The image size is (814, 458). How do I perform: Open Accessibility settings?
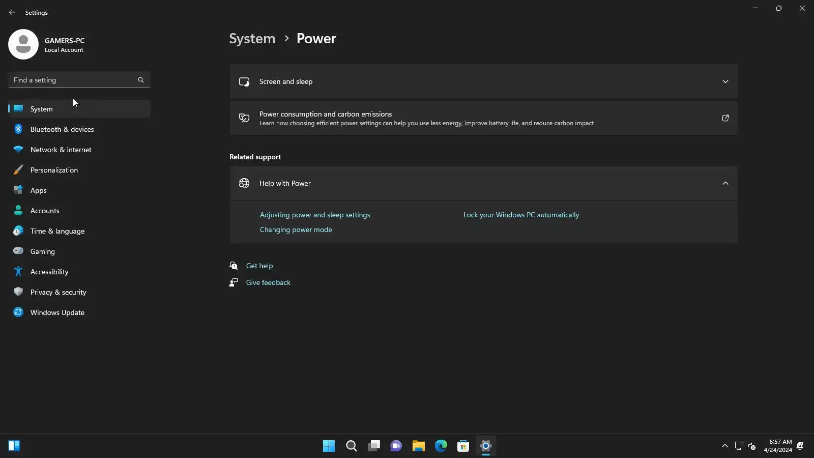pyautogui.click(x=79, y=272)
